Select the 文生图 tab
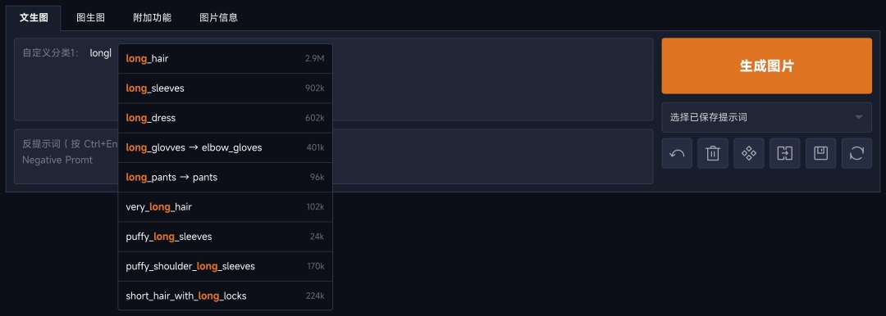 coord(34,17)
